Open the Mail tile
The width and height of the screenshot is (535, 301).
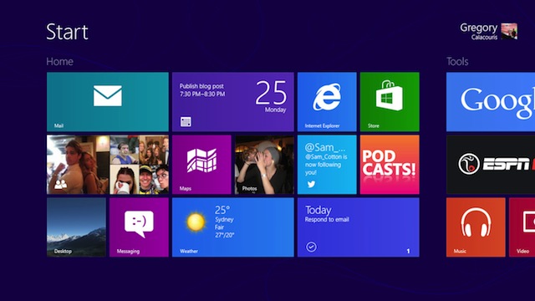[108, 102]
